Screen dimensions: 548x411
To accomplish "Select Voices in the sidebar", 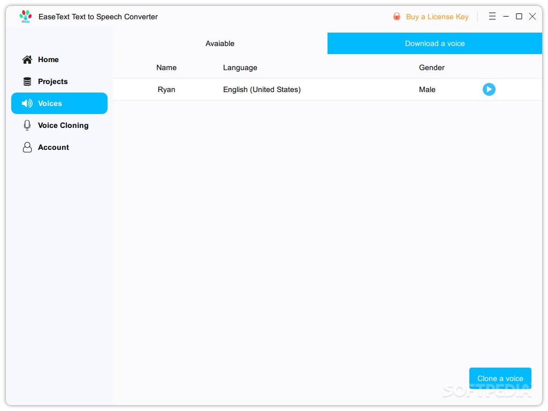I will (59, 103).
